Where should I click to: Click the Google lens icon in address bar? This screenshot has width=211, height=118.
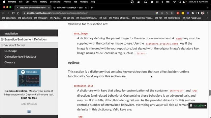point(157,13)
